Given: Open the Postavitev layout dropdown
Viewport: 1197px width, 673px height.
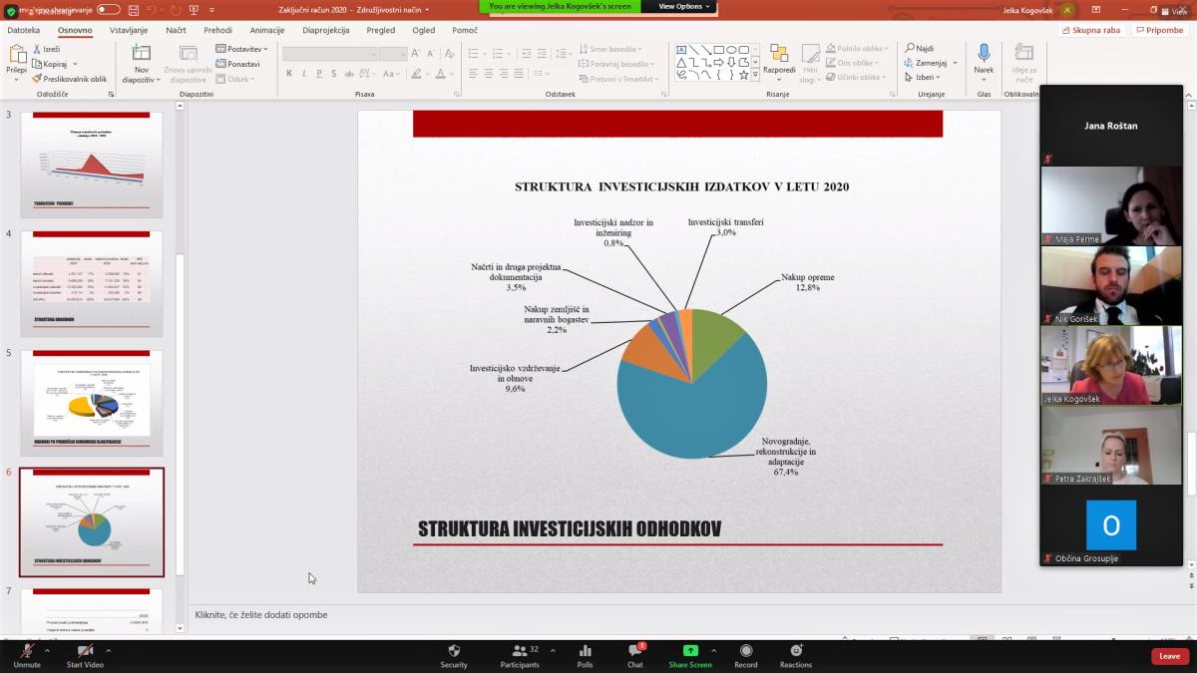Looking at the screenshot, I should (x=242, y=49).
